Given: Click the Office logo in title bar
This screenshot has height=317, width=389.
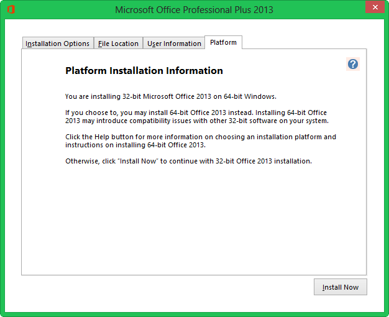Looking at the screenshot, I should click(11, 9).
